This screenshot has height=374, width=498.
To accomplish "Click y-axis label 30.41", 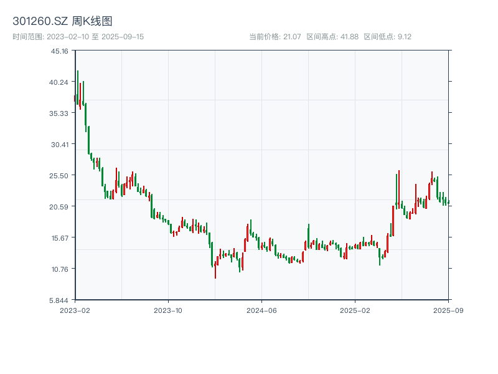I will (x=60, y=145).
